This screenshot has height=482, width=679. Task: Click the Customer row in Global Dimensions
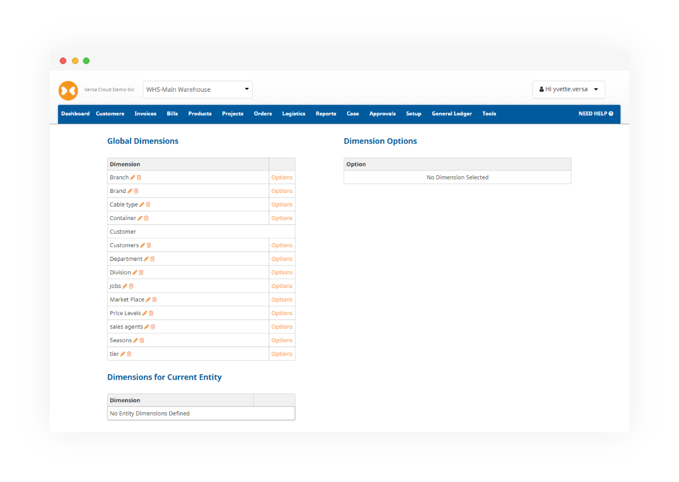coord(201,232)
